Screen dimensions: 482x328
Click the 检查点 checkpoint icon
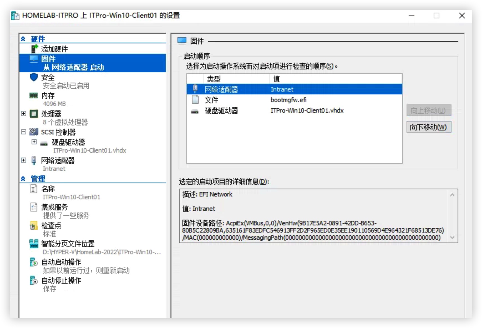tap(34, 225)
